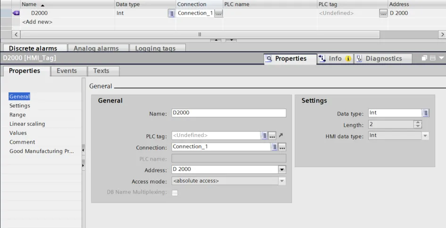The image size is (446, 228).
Task: Click the horizontal scrollbar of tag table
Action: click(x=200, y=34)
